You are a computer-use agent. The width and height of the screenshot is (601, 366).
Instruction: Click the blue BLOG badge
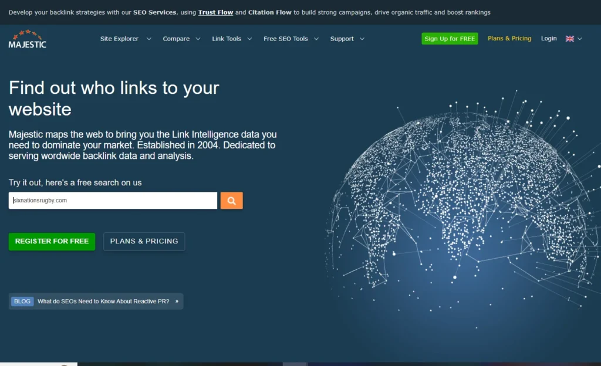(x=22, y=301)
